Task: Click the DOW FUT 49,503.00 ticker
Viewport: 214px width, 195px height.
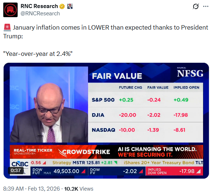Action: pos(59,171)
